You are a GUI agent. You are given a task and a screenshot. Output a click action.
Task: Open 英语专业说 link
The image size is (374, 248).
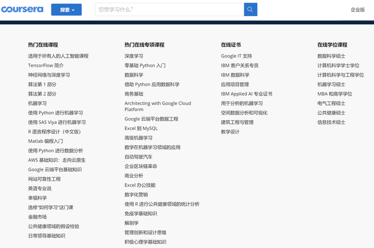click(39, 189)
